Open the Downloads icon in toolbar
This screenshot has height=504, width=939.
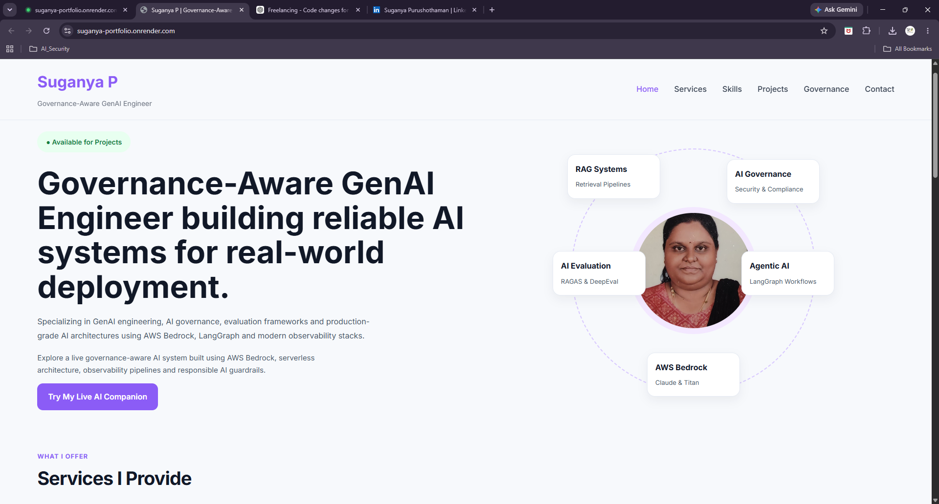tap(893, 31)
